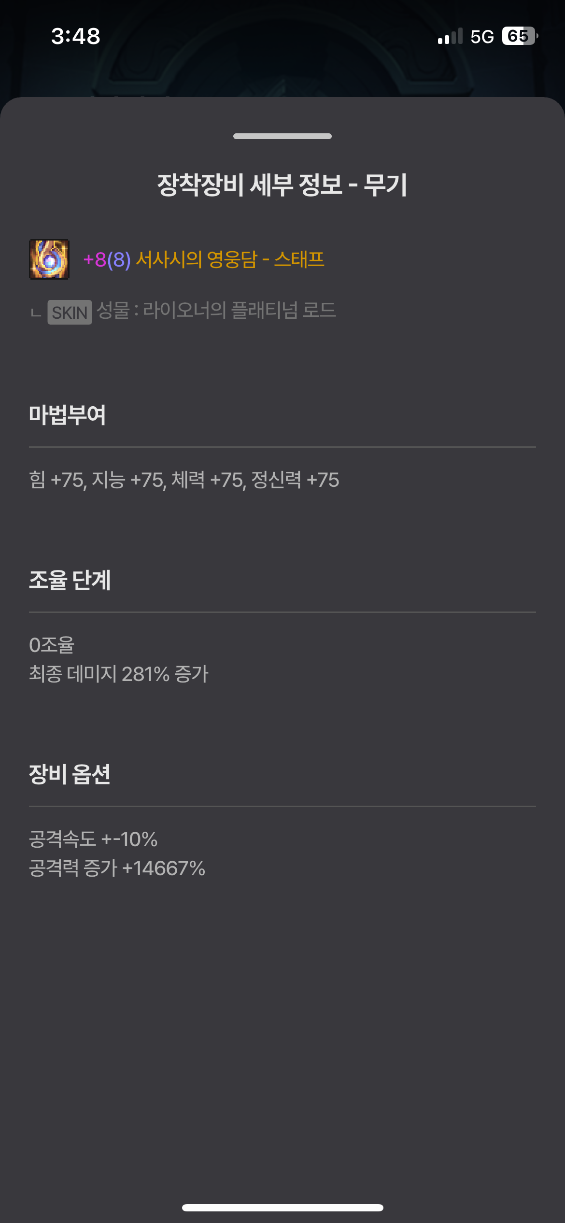Viewport: 565px width, 1223px height.
Task: Tap the 공격력 증가 +14667% option line
Action: pyautogui.click(x=117, y=868)
